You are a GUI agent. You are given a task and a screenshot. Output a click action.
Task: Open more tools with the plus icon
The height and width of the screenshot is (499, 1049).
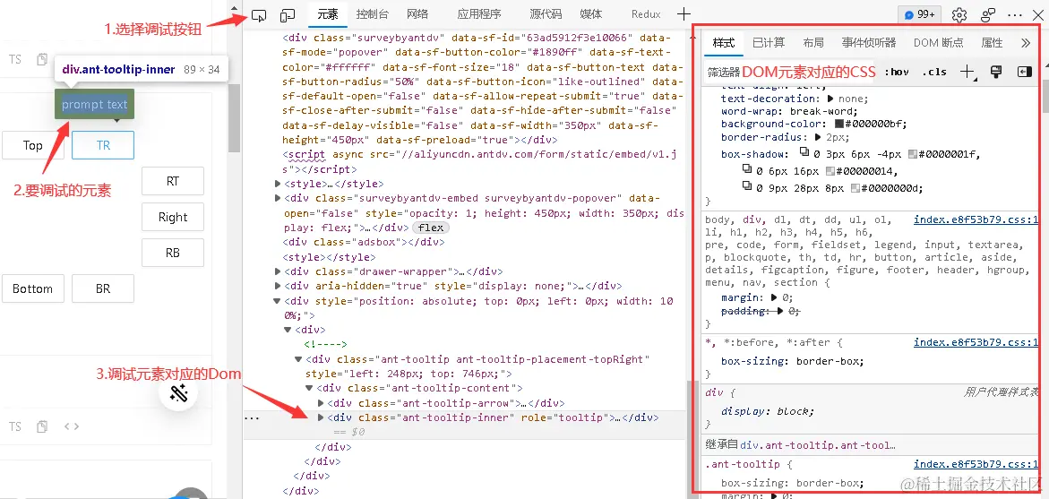683,14
